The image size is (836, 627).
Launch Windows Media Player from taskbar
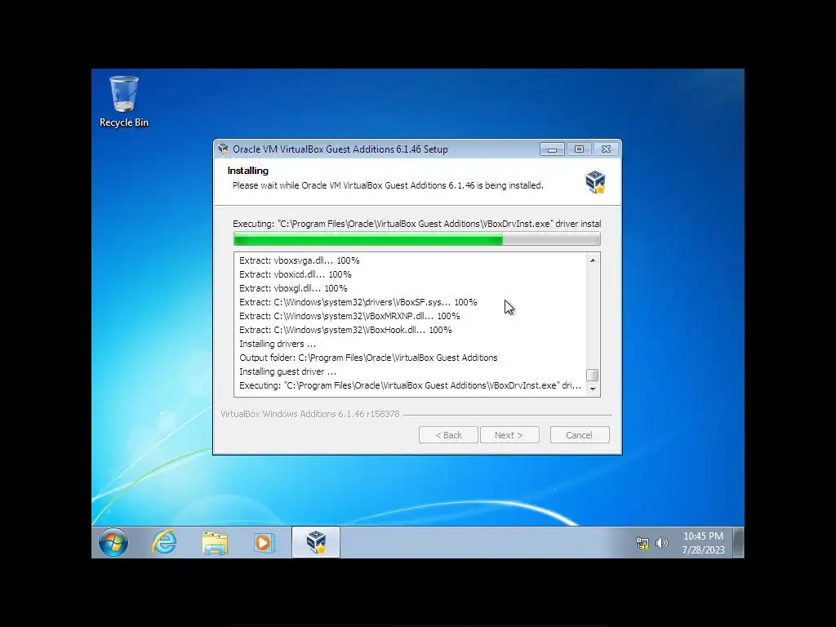264,542
